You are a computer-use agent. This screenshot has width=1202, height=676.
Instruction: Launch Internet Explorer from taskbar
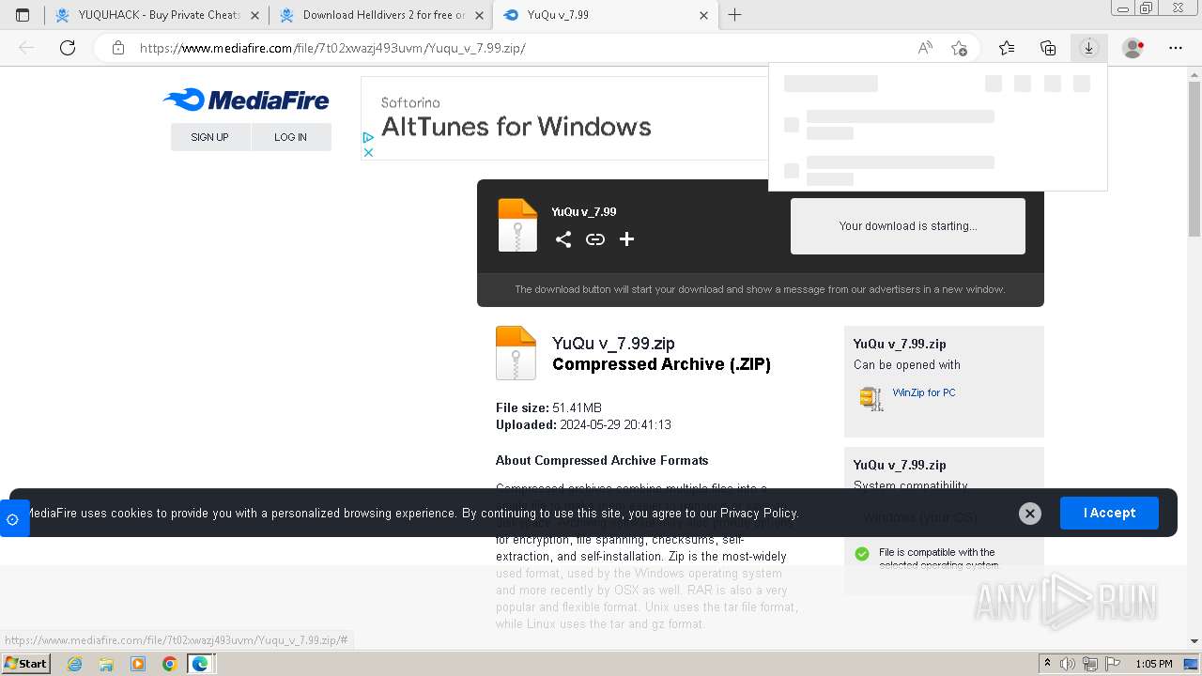(x=74, y=664)
